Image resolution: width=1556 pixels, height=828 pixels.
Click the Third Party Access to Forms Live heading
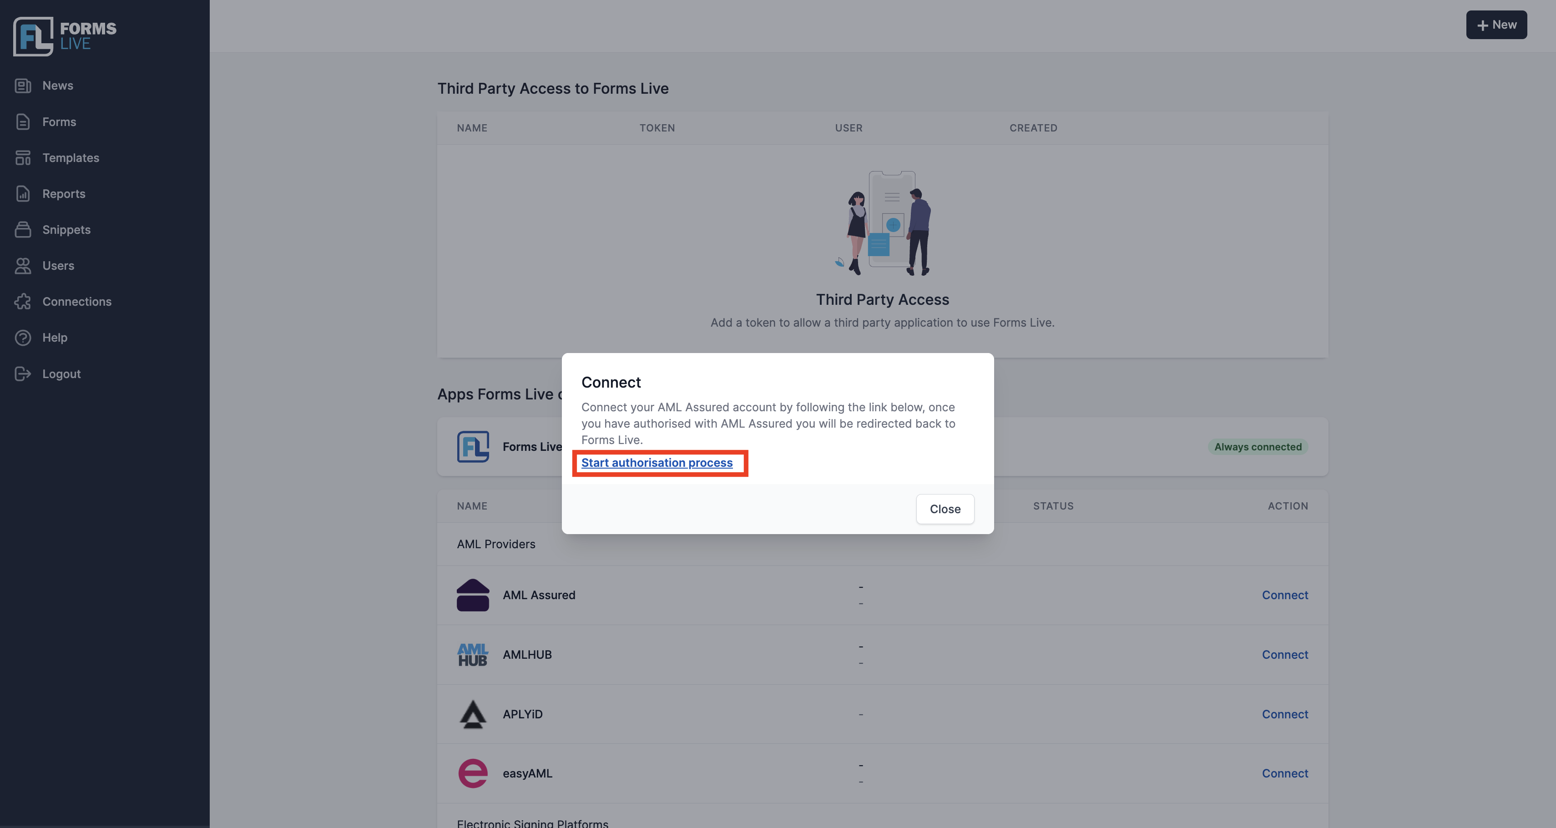[x=553, y=89]
